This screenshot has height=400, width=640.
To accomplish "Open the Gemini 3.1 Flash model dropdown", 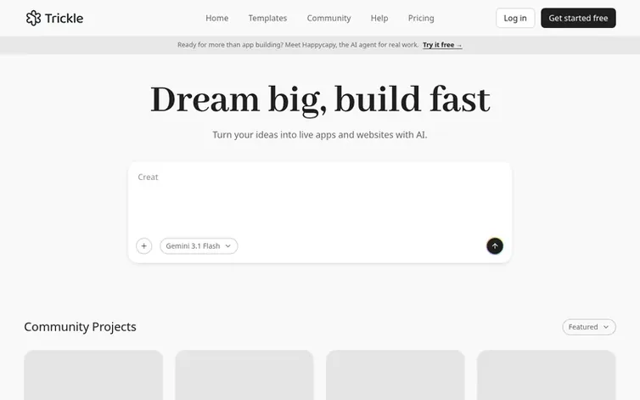I will [199, 246].
